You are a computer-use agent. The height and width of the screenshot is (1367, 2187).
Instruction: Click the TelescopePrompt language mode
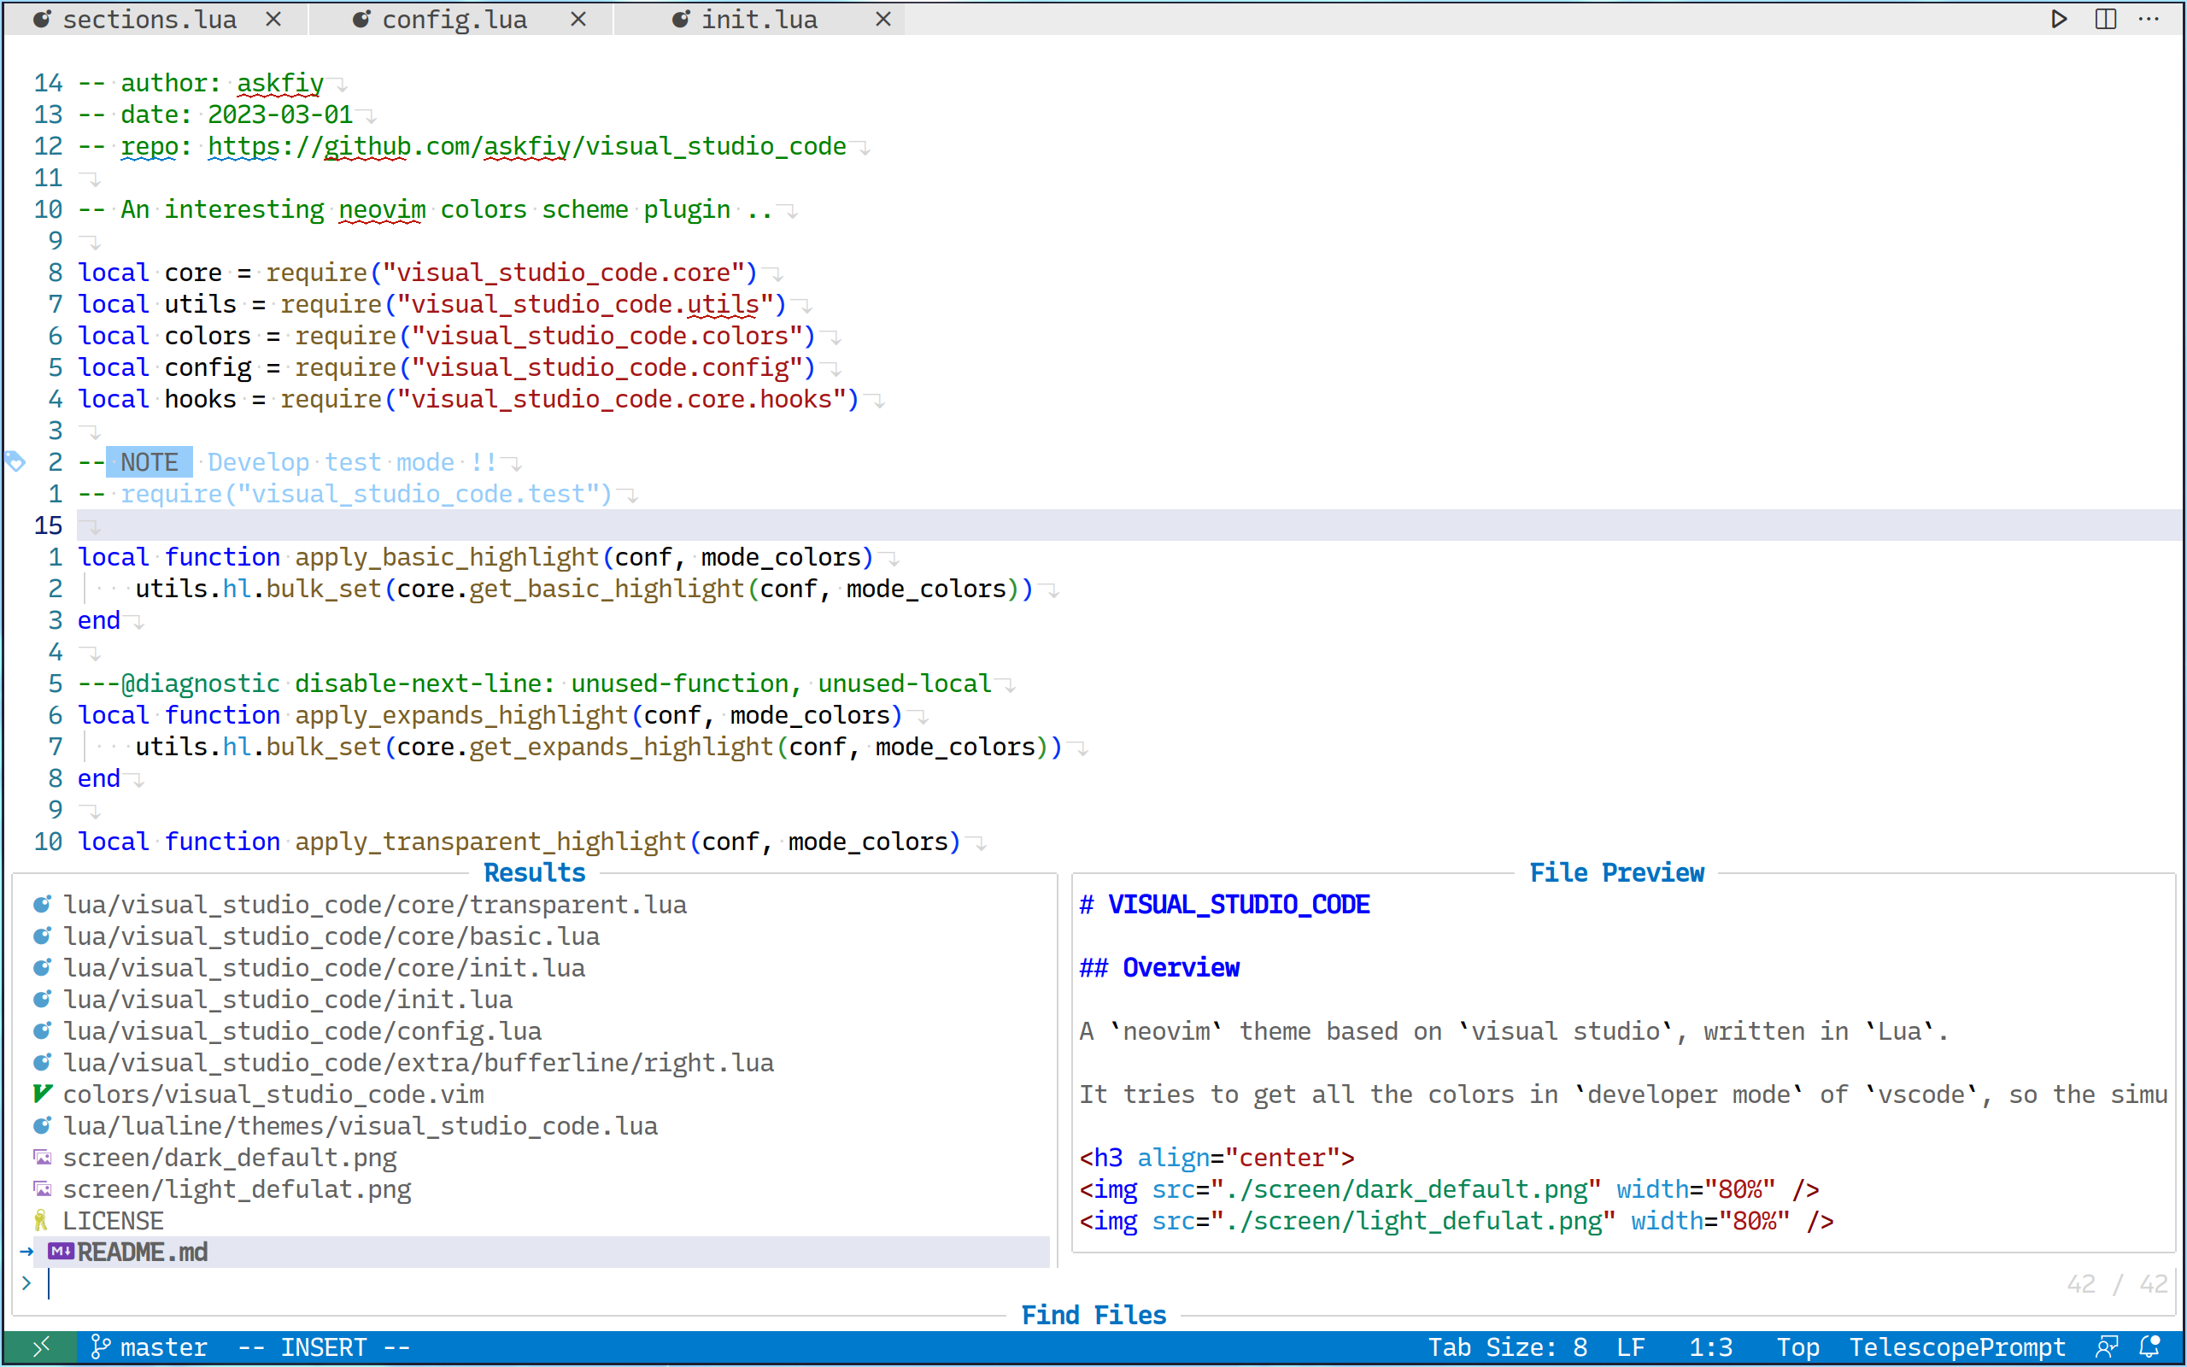point(1956,1347)
